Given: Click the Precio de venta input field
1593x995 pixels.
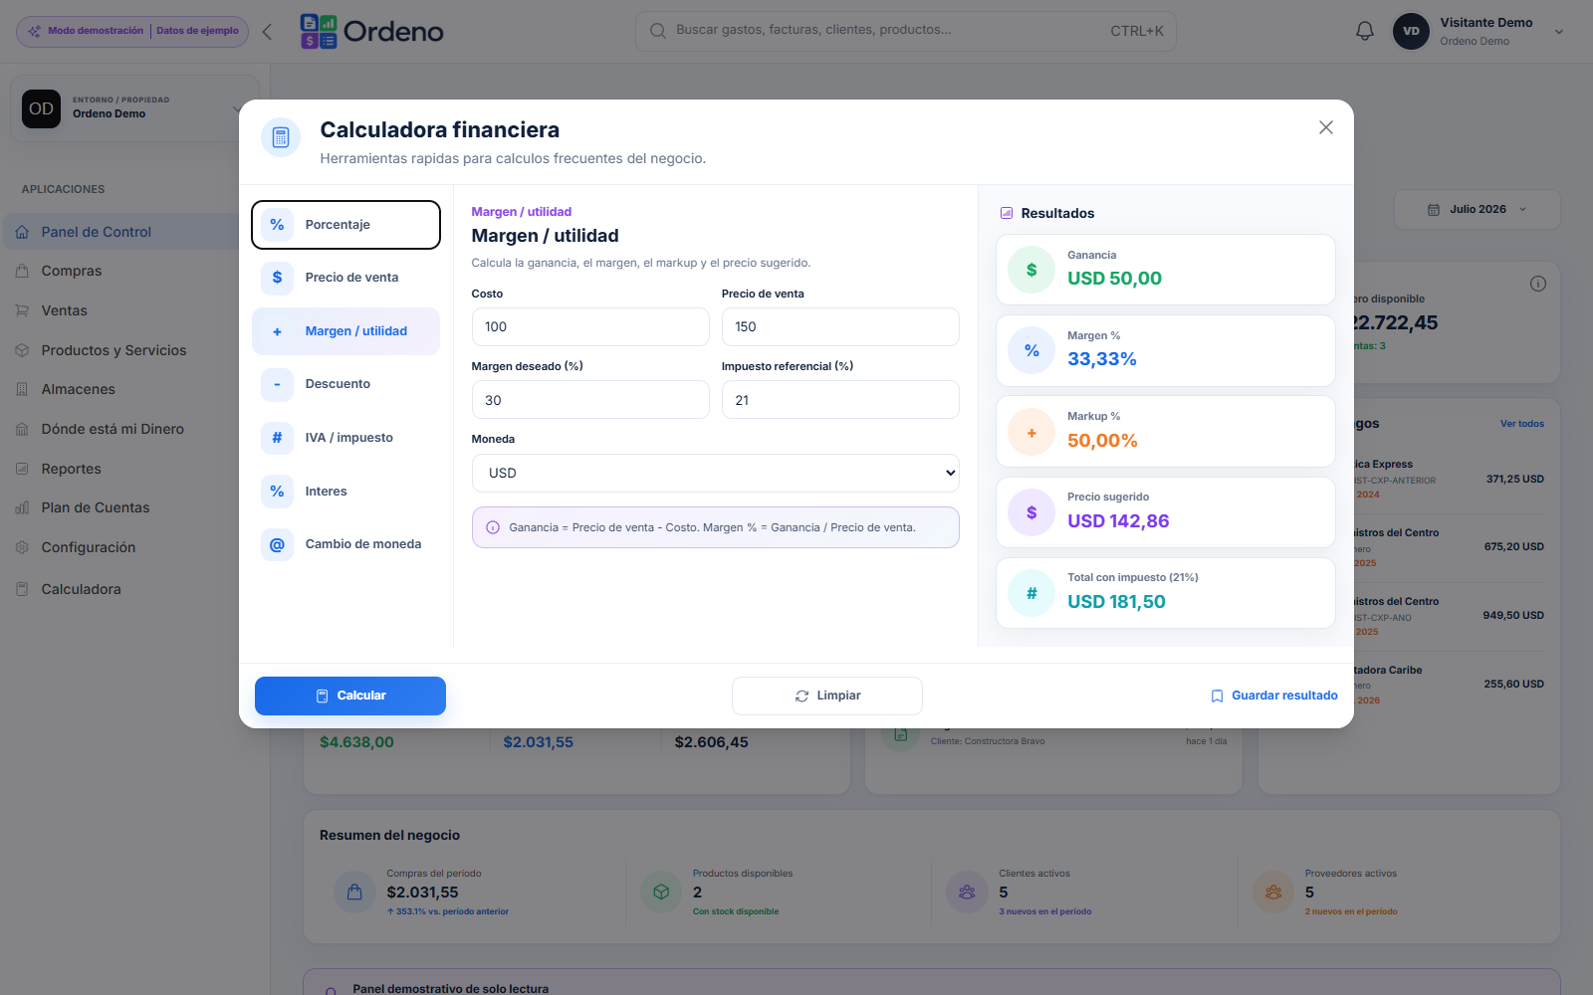Looking at the screenshot, I should [x=840, y=326].
